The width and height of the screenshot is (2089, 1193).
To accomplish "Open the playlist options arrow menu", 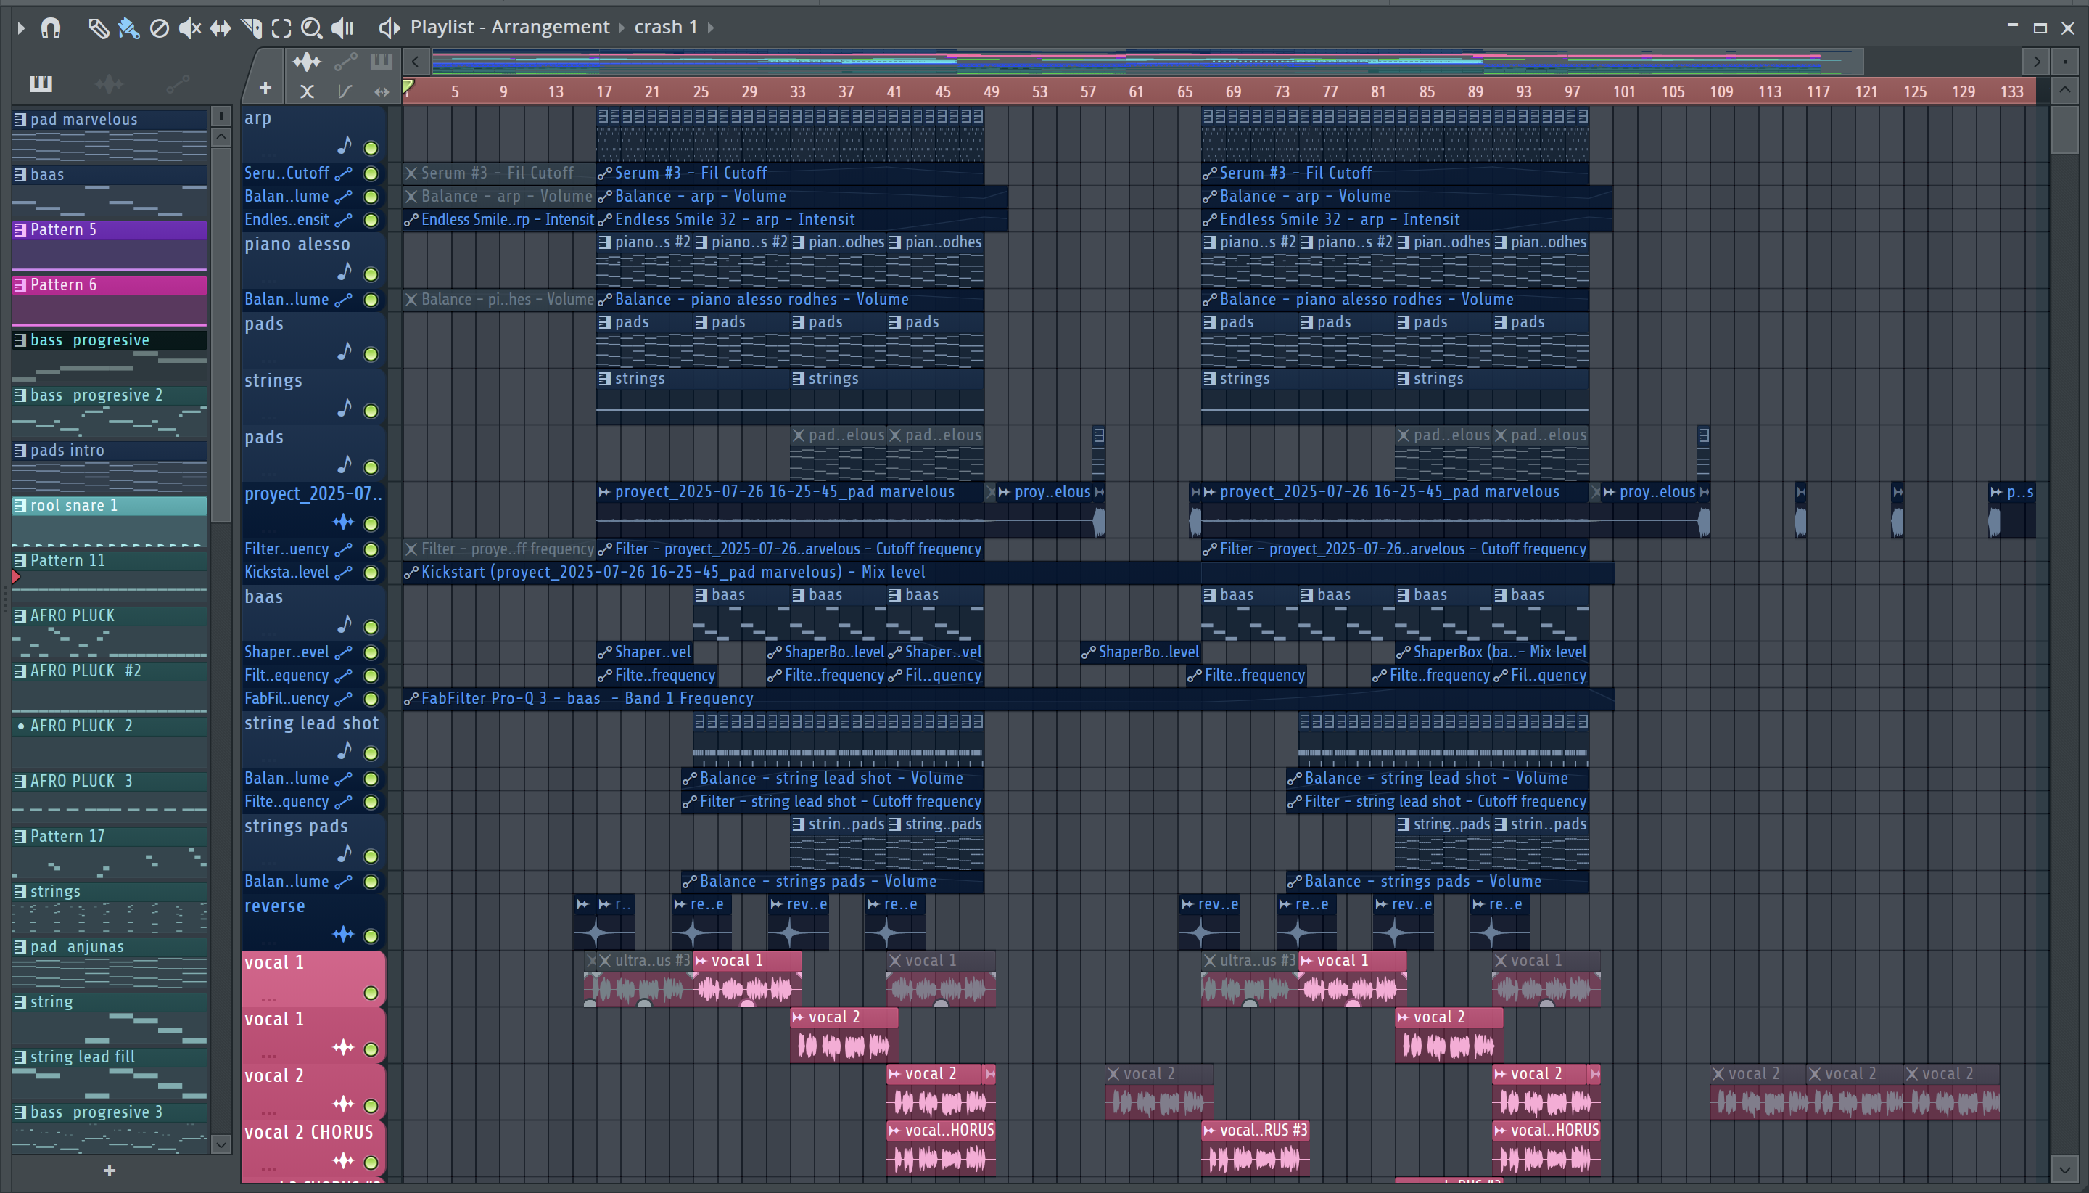I will [21, 28].
